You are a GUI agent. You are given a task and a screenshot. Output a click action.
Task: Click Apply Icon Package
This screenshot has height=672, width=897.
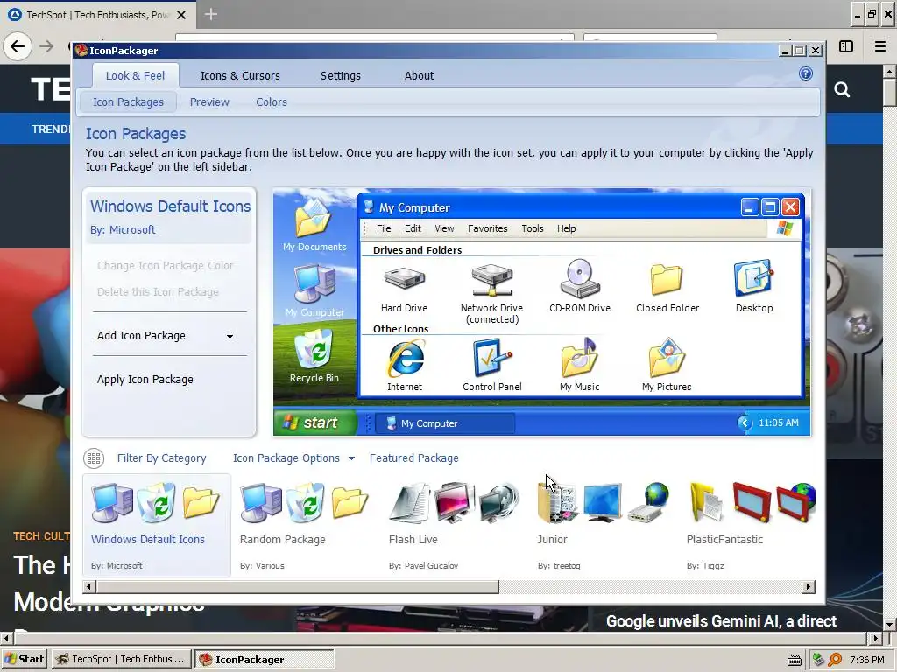145,380
